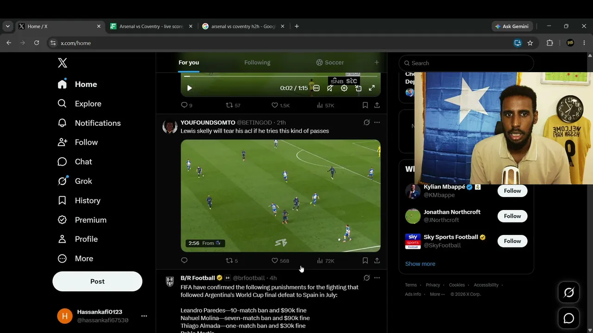Open Grok from the sidebar
Image resolution: width=593 pixels, height=333 pixels.
(x=75, y=181)
